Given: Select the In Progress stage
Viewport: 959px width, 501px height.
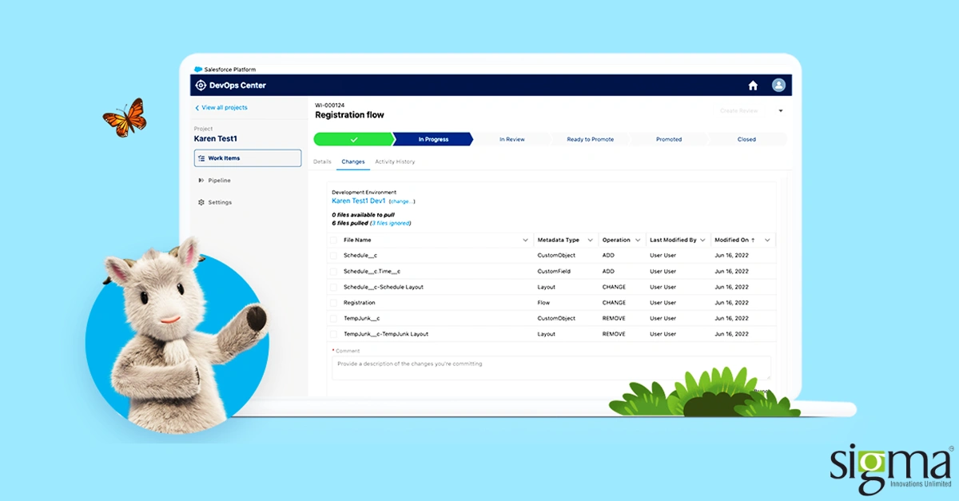Looking at the screenshot, I should click(x=433, y=139).
